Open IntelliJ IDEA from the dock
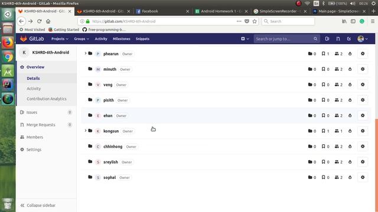 (8, 85)
